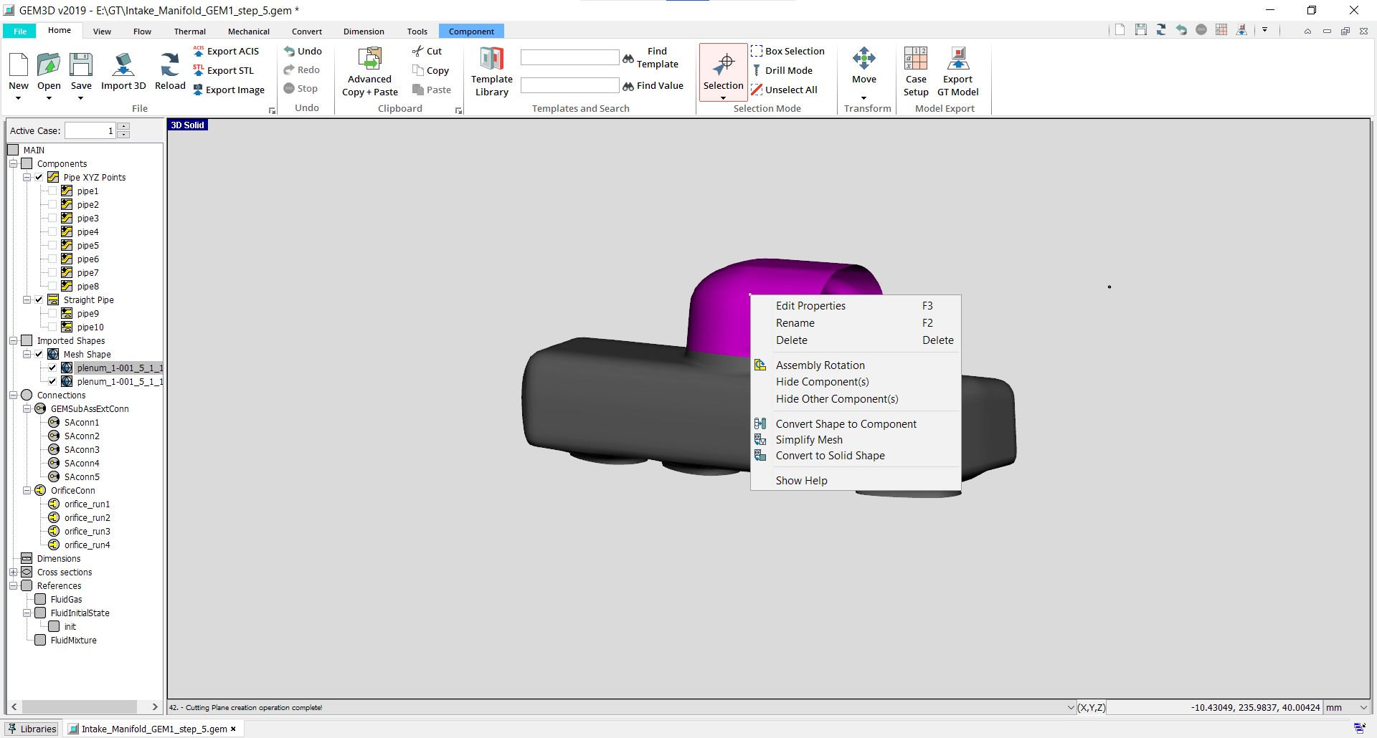This screenshot has height=738, width=1377.
Task: Choose Hide Component(s) in the context menu
Action: pyautogui.click(x=855, y=382)
